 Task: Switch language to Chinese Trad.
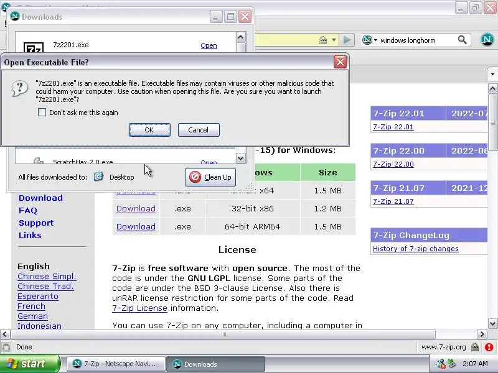(45, 287)
